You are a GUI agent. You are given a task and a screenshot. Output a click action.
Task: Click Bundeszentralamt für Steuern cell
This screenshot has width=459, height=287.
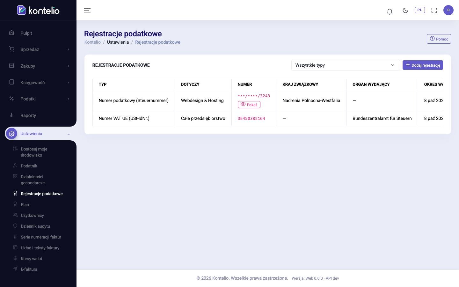[382, 118]
